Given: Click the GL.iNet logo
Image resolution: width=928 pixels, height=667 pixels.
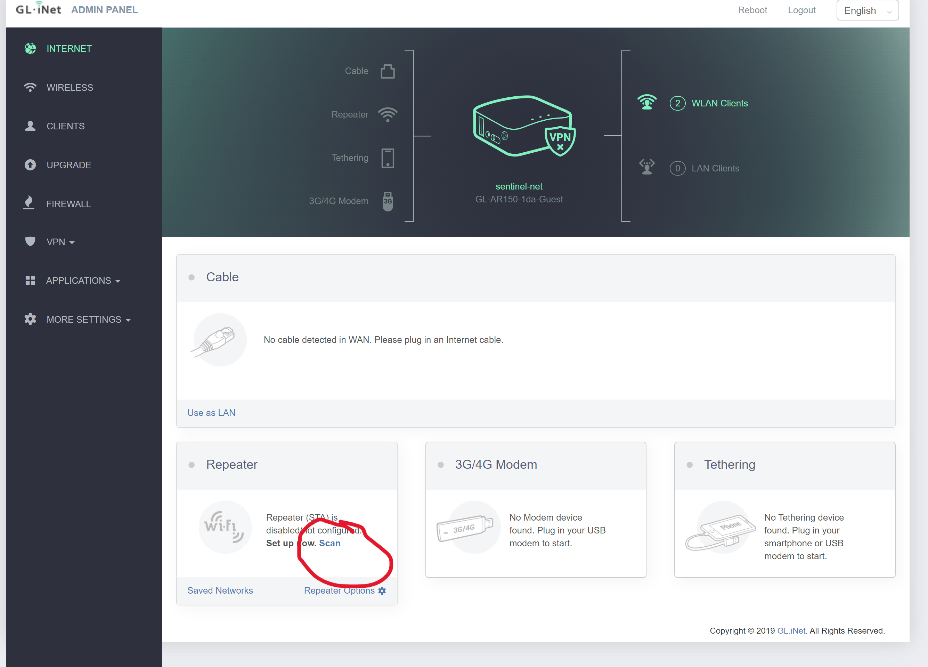Looking at the screenshot, I should tap(39, 9).
